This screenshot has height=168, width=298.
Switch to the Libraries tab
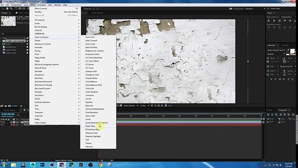[x=285, y=45]
